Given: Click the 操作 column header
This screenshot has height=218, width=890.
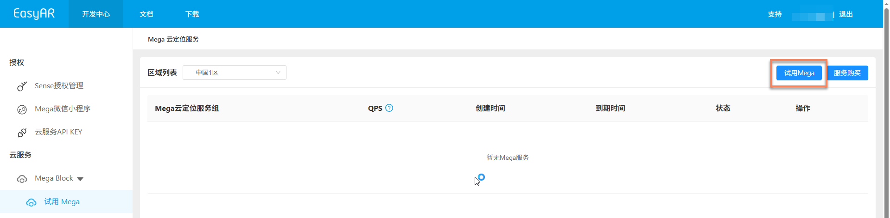Looking at the screenshot, I should coord(803,109).
